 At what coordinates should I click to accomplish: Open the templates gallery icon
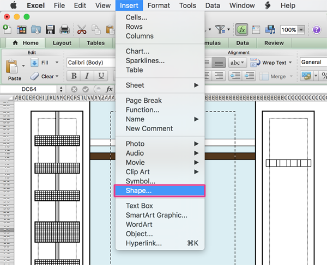pyautogui.click(x=21, y=29)
